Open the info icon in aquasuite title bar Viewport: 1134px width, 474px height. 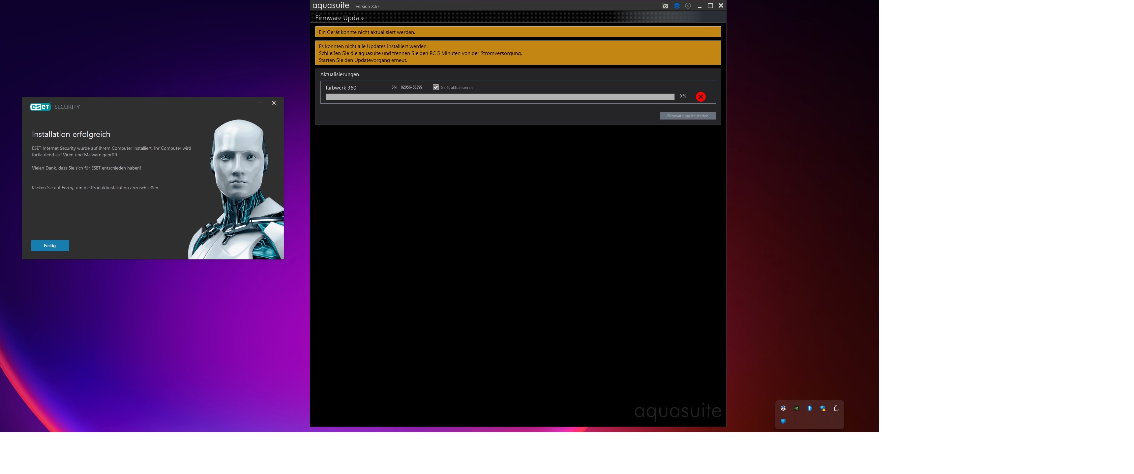tap(688, 6)
